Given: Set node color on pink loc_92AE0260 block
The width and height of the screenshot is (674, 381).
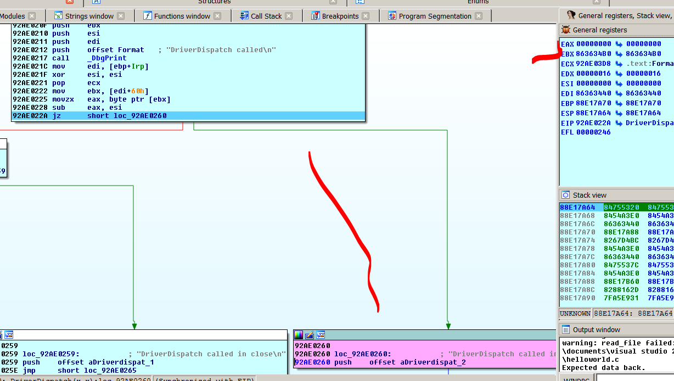Looking at the screenshot, I should [x=299, y=335].
